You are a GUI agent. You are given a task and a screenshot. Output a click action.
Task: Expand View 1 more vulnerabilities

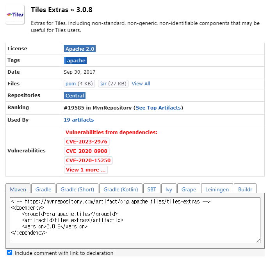point(86,170)
